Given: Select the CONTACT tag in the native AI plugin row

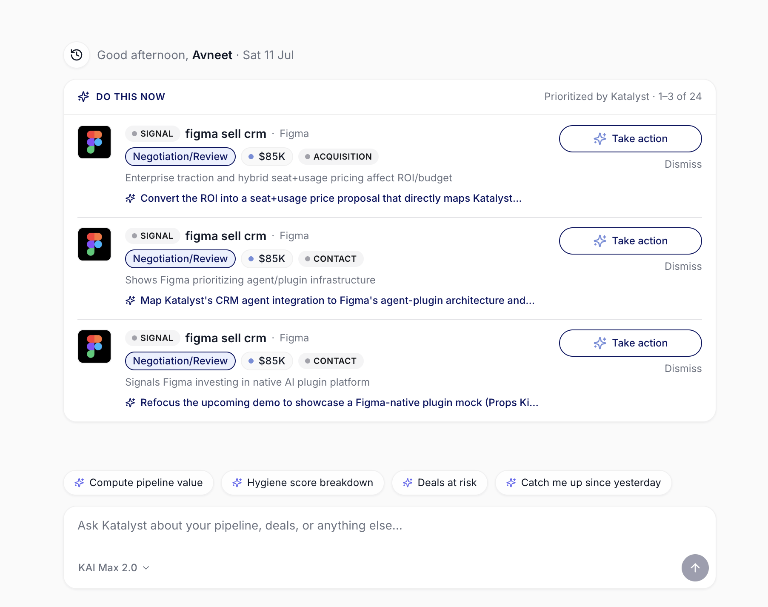Looking at the screenshot, I should [x=331, y=361].
